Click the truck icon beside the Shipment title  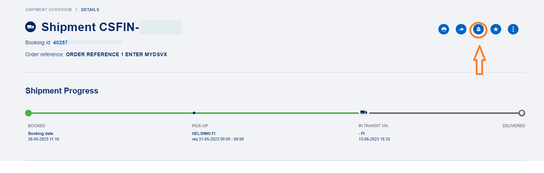point(30,27)
